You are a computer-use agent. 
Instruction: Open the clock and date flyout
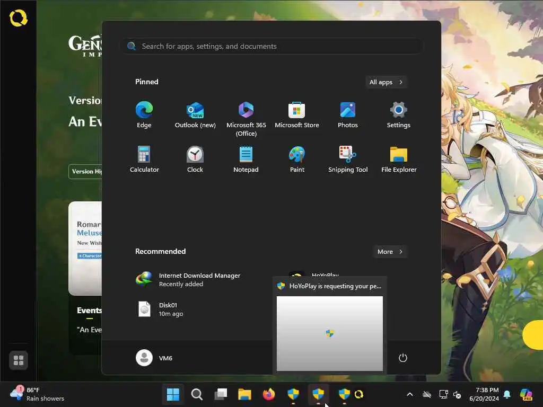[484, 394]
